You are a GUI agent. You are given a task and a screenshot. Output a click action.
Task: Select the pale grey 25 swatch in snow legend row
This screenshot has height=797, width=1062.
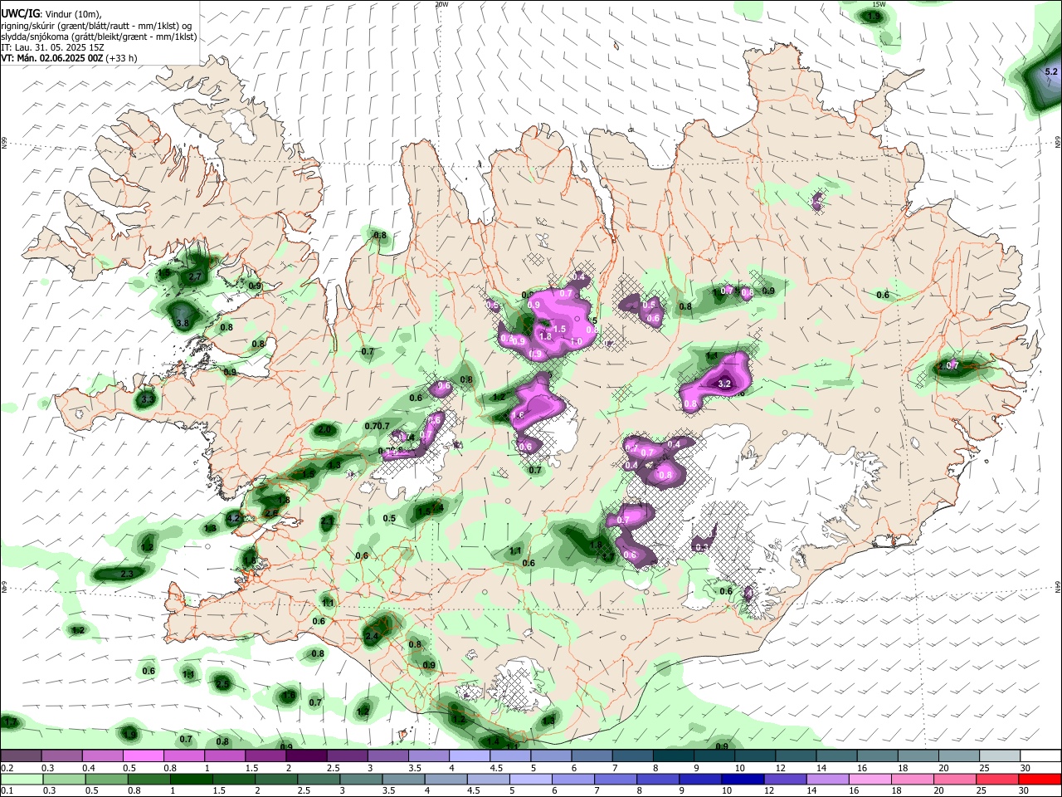point(1001,755)
